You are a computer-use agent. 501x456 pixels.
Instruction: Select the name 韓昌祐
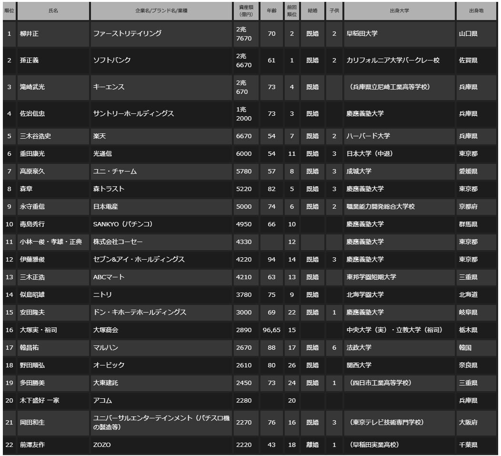[x=29, y=347]
